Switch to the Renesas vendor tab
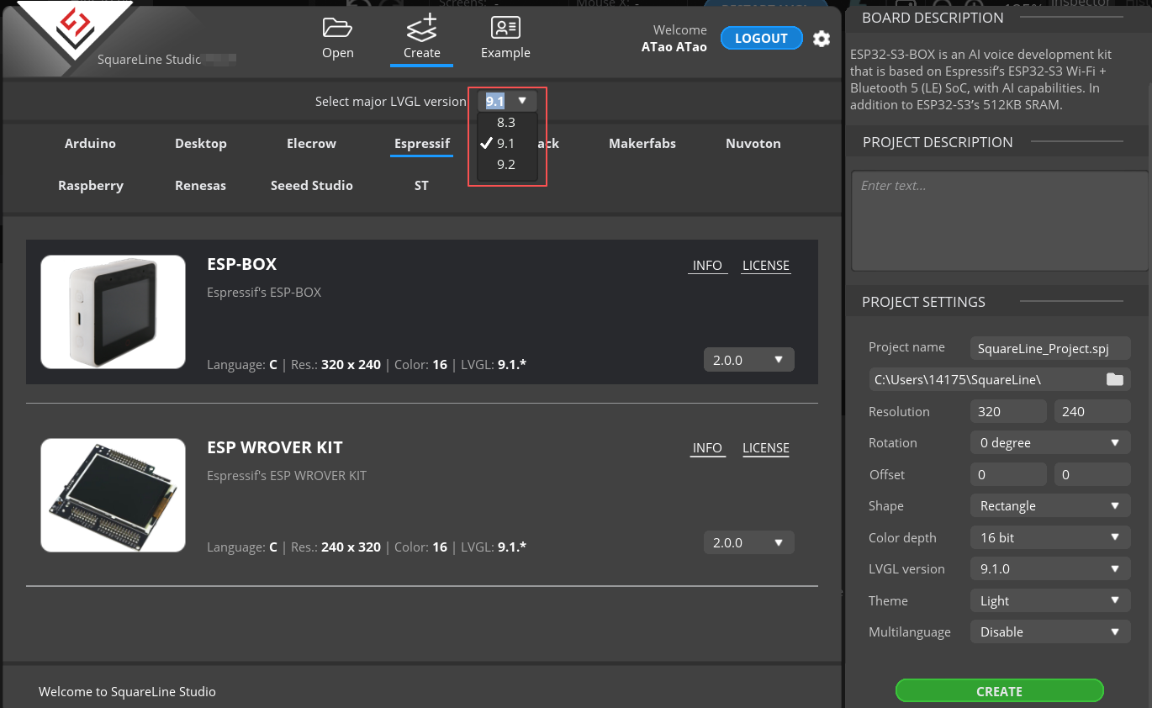 pyautogui.click(x=201, y=186)
